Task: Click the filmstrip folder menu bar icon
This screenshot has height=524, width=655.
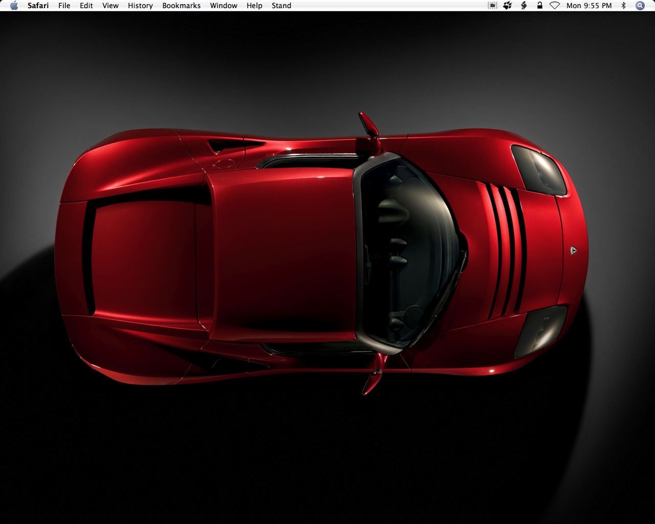Action: [x=492, y=6]
